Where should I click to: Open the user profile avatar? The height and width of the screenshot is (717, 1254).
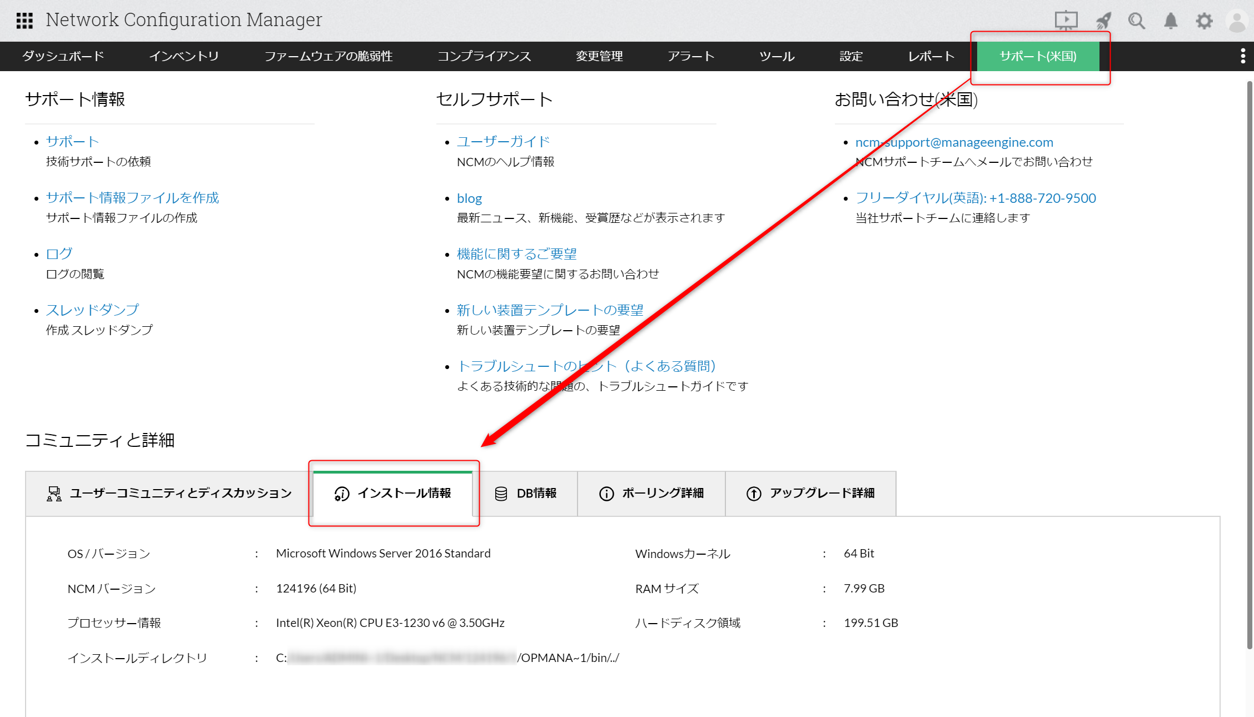(x=1237, y=21)
